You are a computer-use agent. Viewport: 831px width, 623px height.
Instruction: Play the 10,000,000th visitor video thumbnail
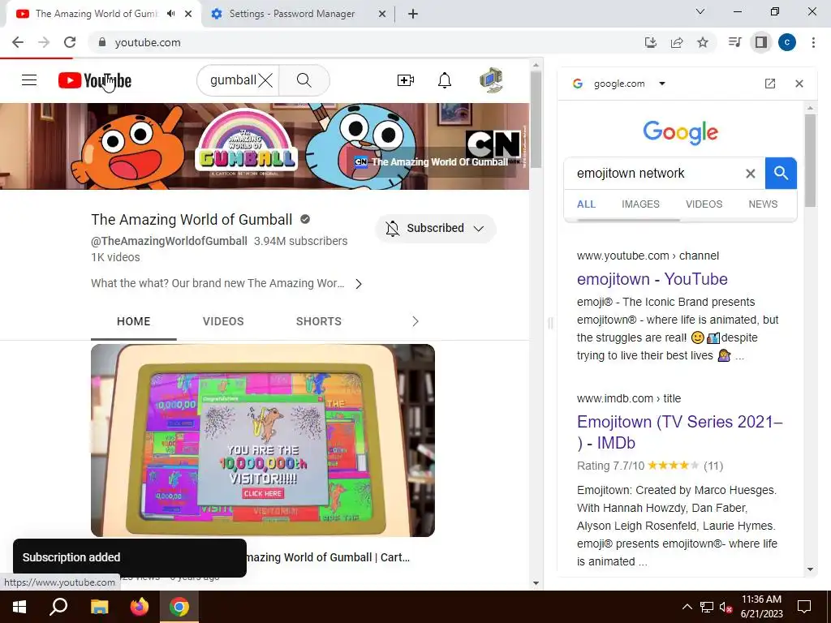[x=263, y=440]
